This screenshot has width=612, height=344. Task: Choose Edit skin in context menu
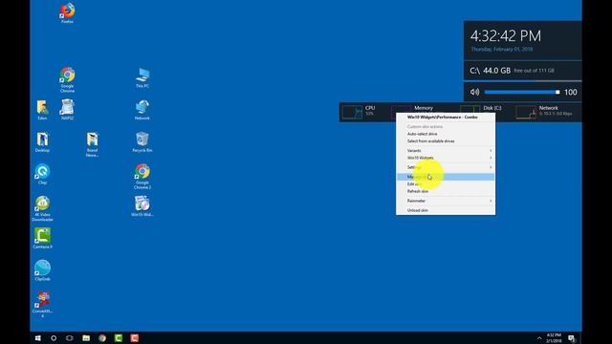click(446, 184)
